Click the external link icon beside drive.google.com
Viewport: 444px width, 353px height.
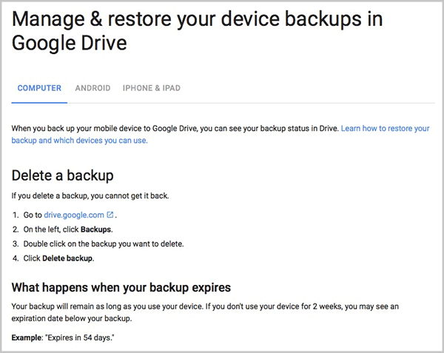click(x=110, y=215)
